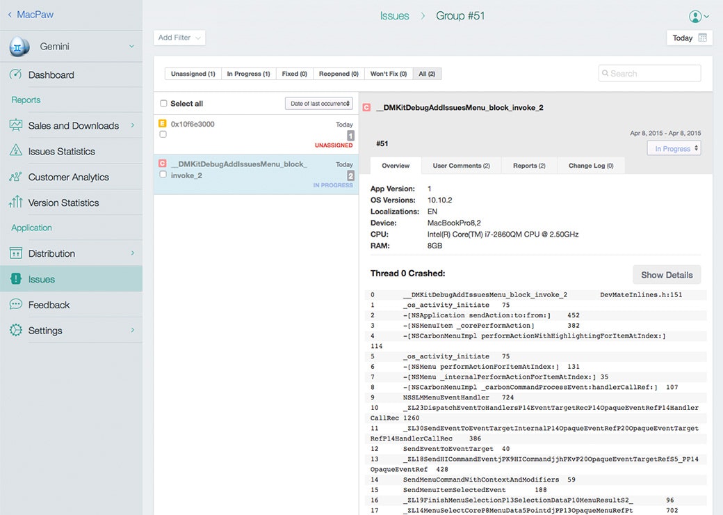This screenshot has height=515, width=723.
Task: Click the Sales and Downloads chart icon
Action: 16,125
